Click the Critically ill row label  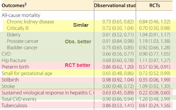coord(21,28)
